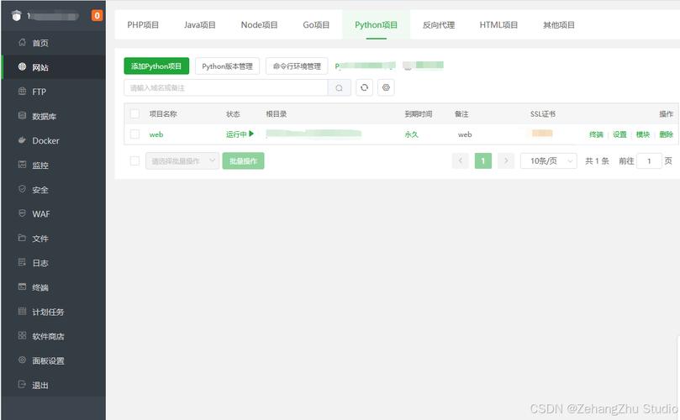
Task: Open the 面板设置 gear icon
Action: coord(22,360)
